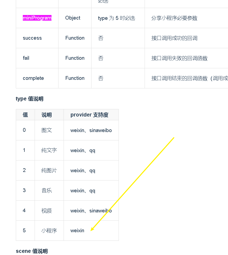Click the 'scene 值说明' section heading
The image size is (228, 255).
[32, 251]
